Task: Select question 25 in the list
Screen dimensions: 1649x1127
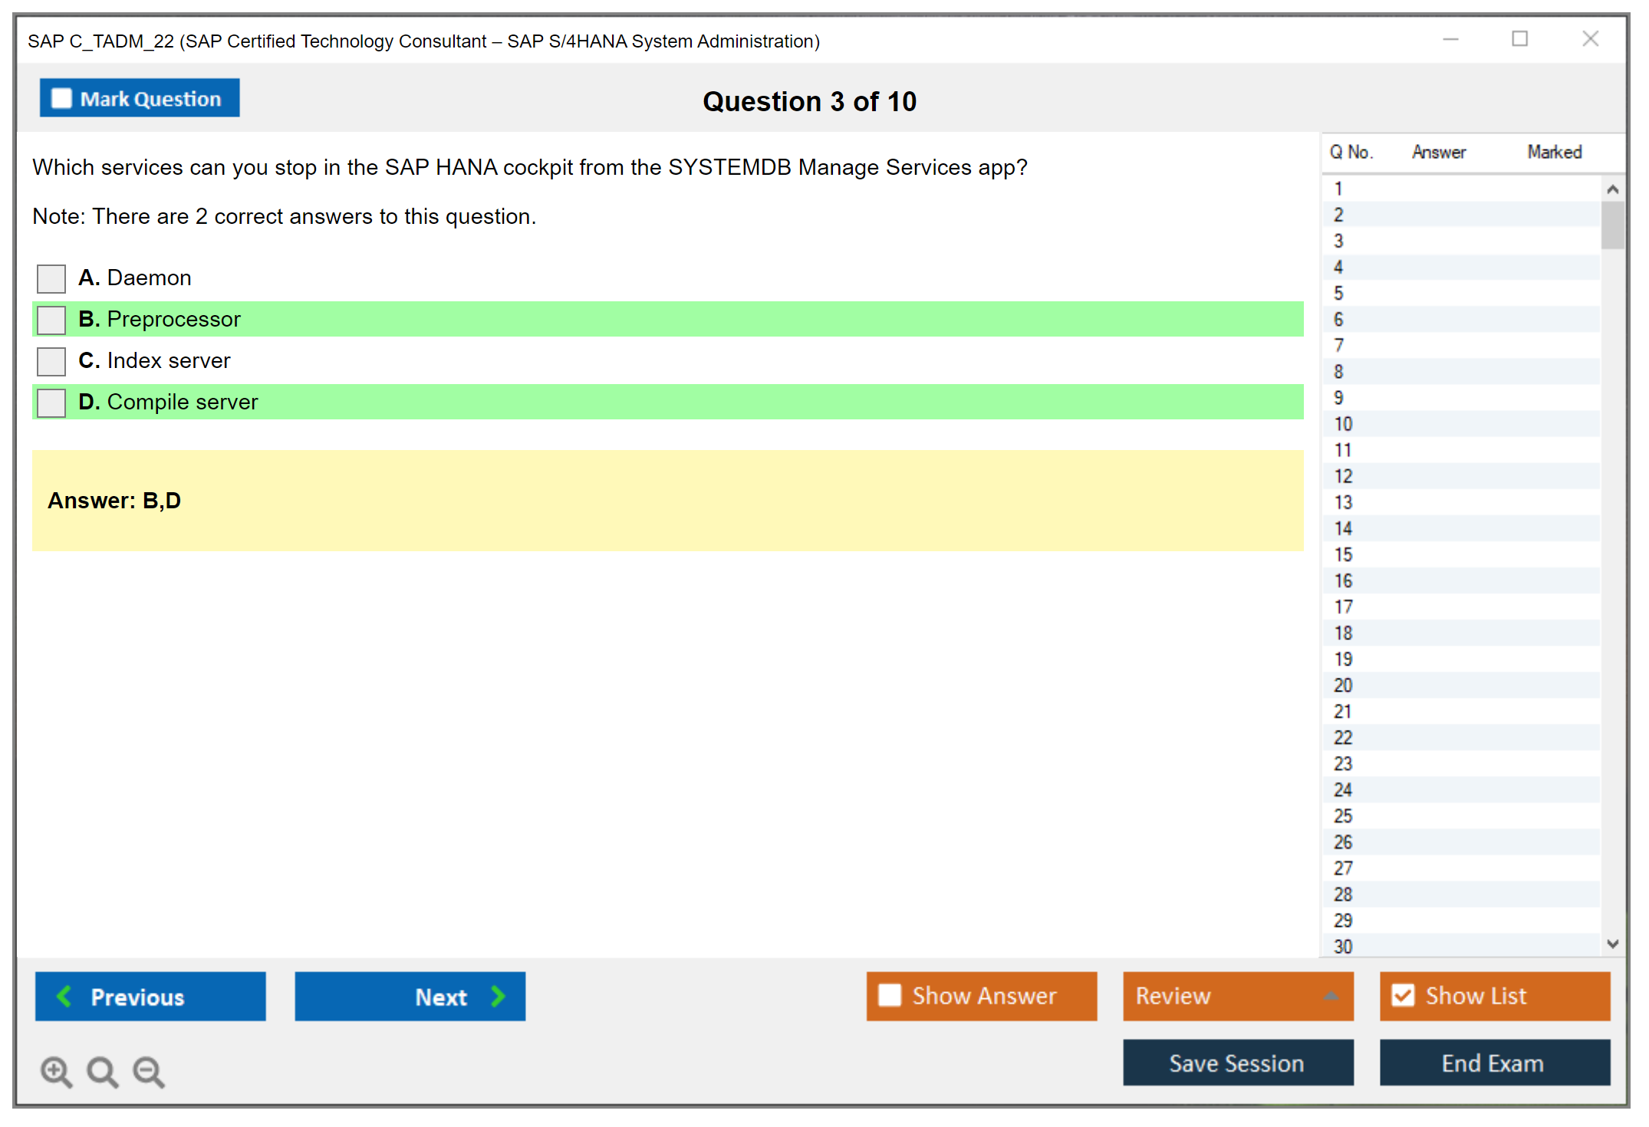Action: [x=1343, y=816]
